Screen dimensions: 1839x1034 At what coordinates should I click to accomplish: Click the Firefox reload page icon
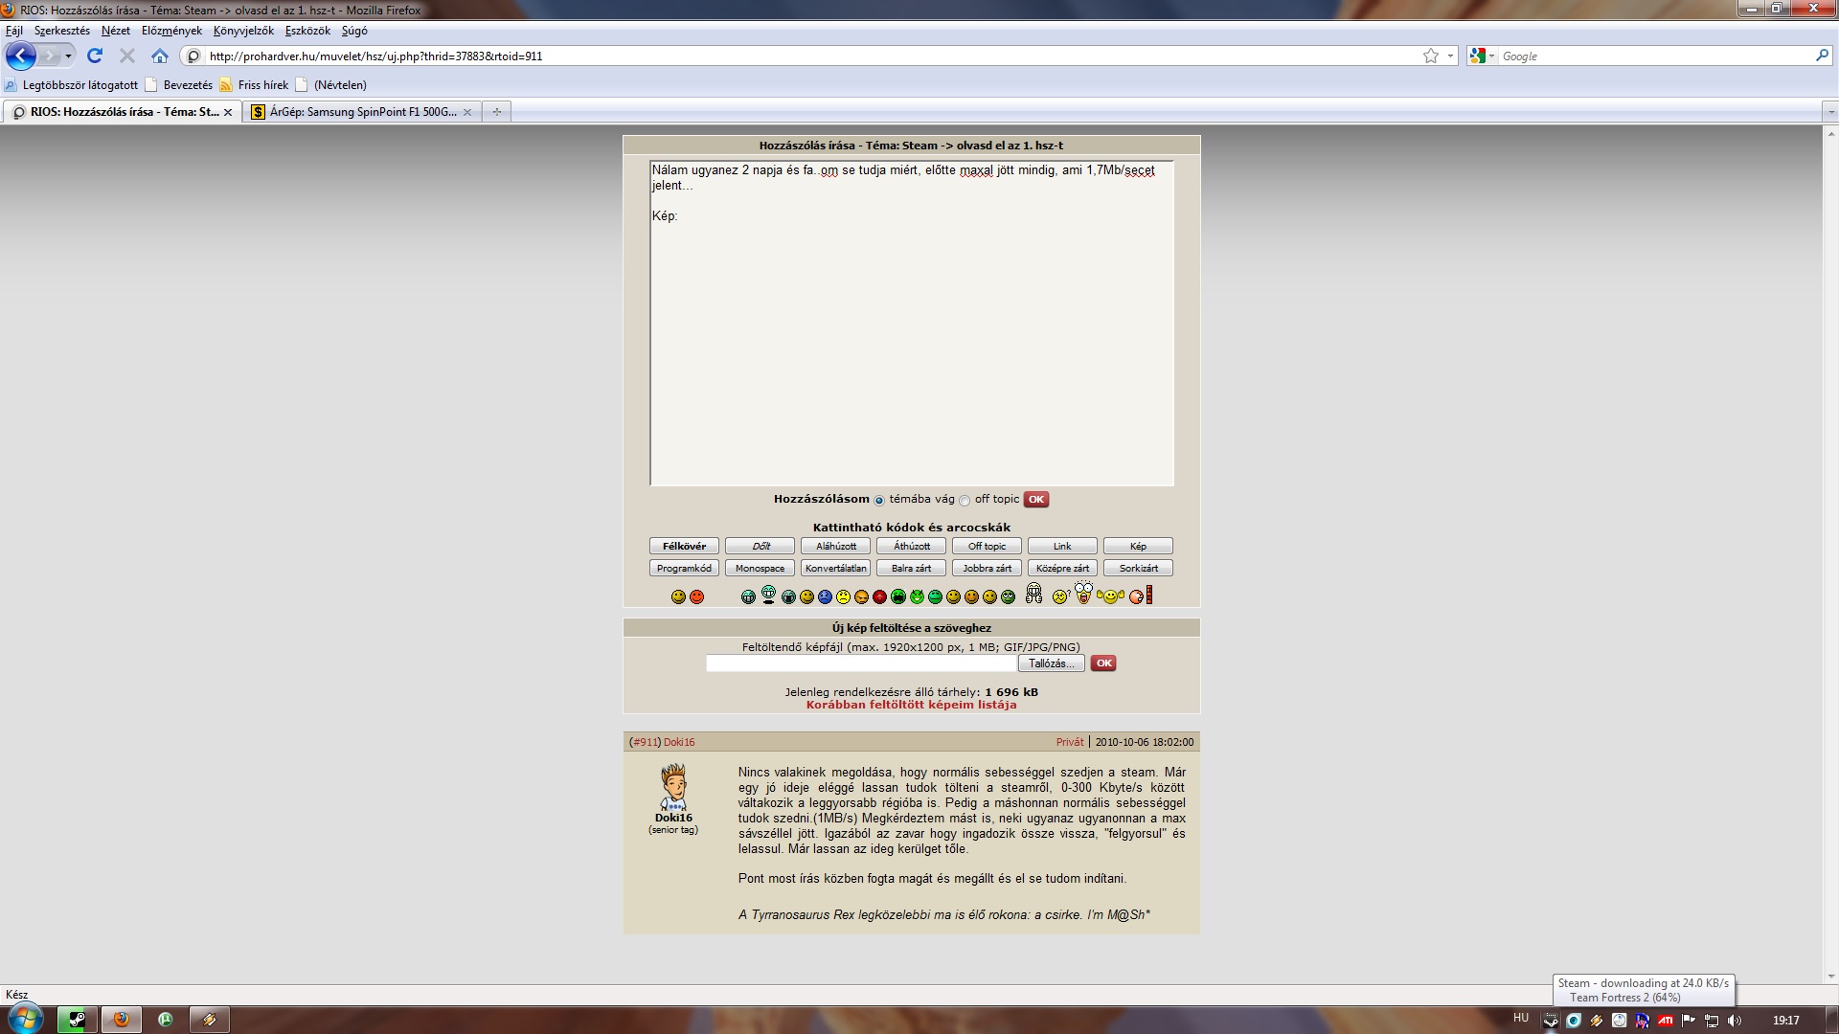[x=95, y=56]
